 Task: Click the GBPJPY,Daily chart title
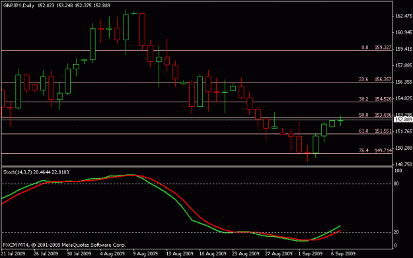coord(19,5)
